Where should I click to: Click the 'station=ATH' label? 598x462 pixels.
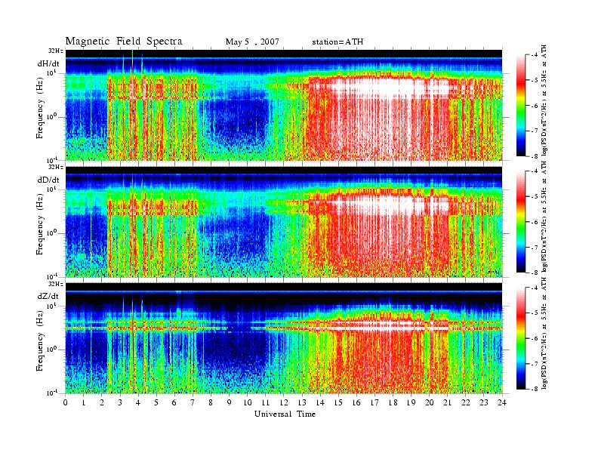pyautogui.click(x=338, y=42)
